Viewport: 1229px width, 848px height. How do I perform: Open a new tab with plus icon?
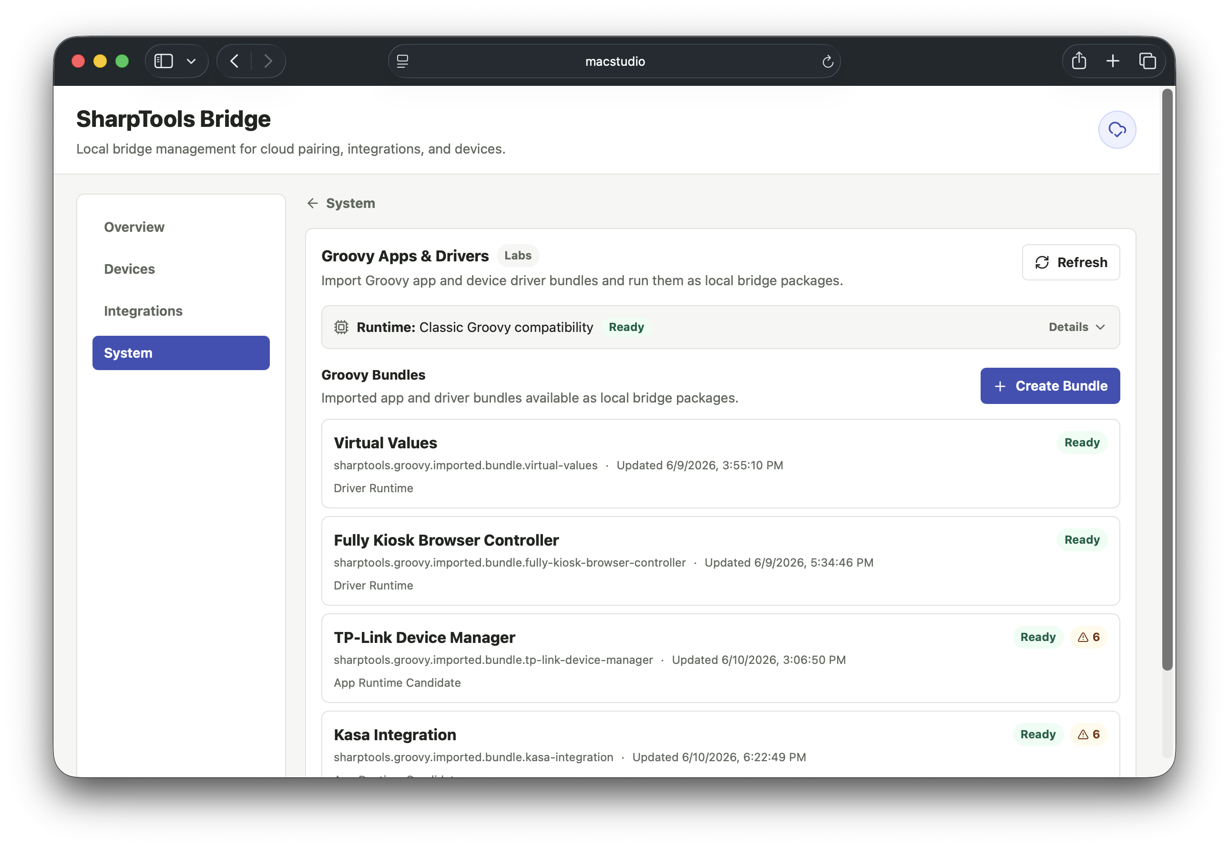pos(1113,61)
